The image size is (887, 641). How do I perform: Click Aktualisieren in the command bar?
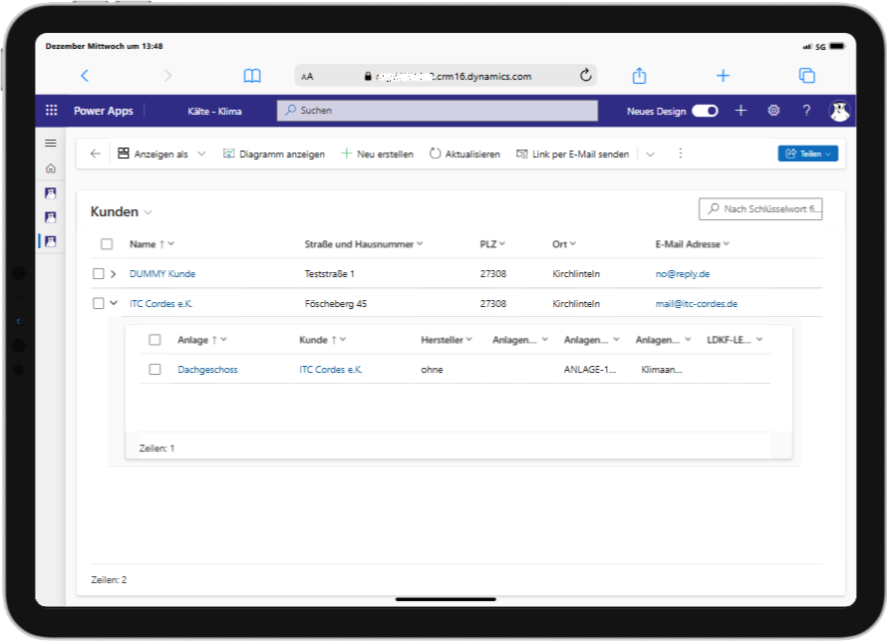(464, 154)
